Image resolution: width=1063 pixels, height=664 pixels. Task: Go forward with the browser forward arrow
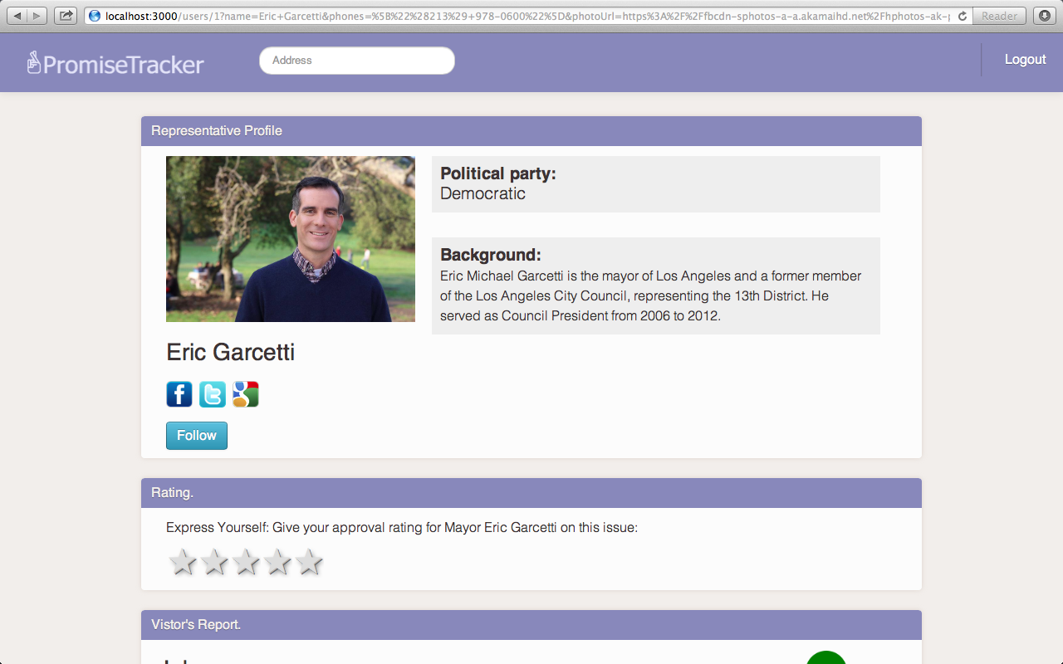37,16
